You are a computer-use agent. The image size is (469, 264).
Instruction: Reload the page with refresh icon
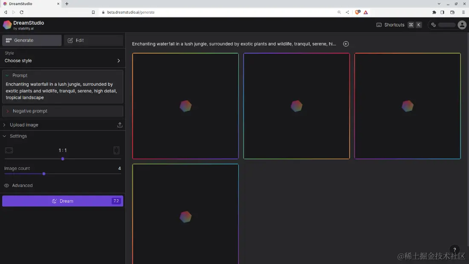(x=22, y=12)
